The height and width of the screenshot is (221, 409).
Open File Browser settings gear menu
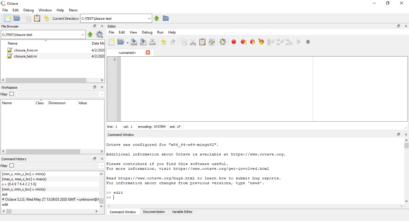(99, 35)
